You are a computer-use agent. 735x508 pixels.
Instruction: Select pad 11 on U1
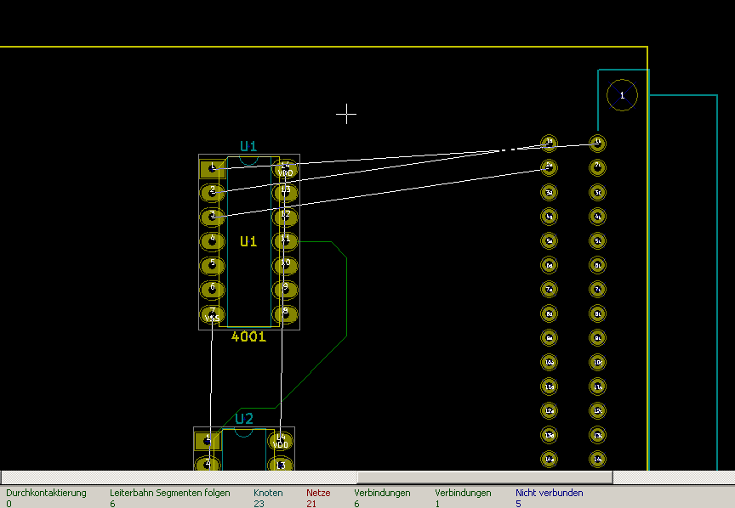click(285, 240)
